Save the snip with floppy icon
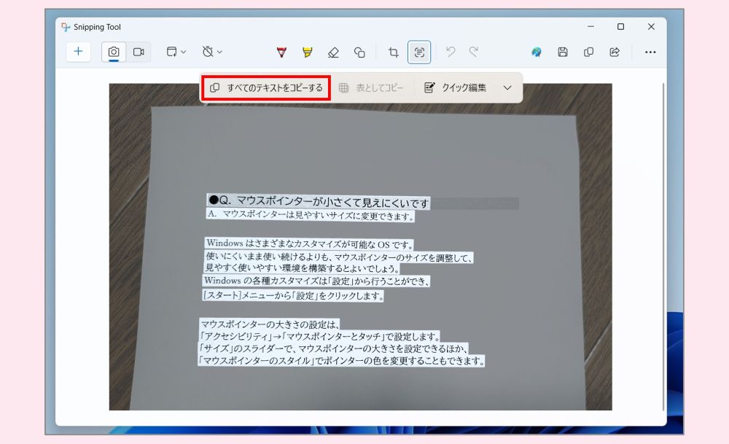This screenshot has height=444, width=729. [x=563, y=52]
